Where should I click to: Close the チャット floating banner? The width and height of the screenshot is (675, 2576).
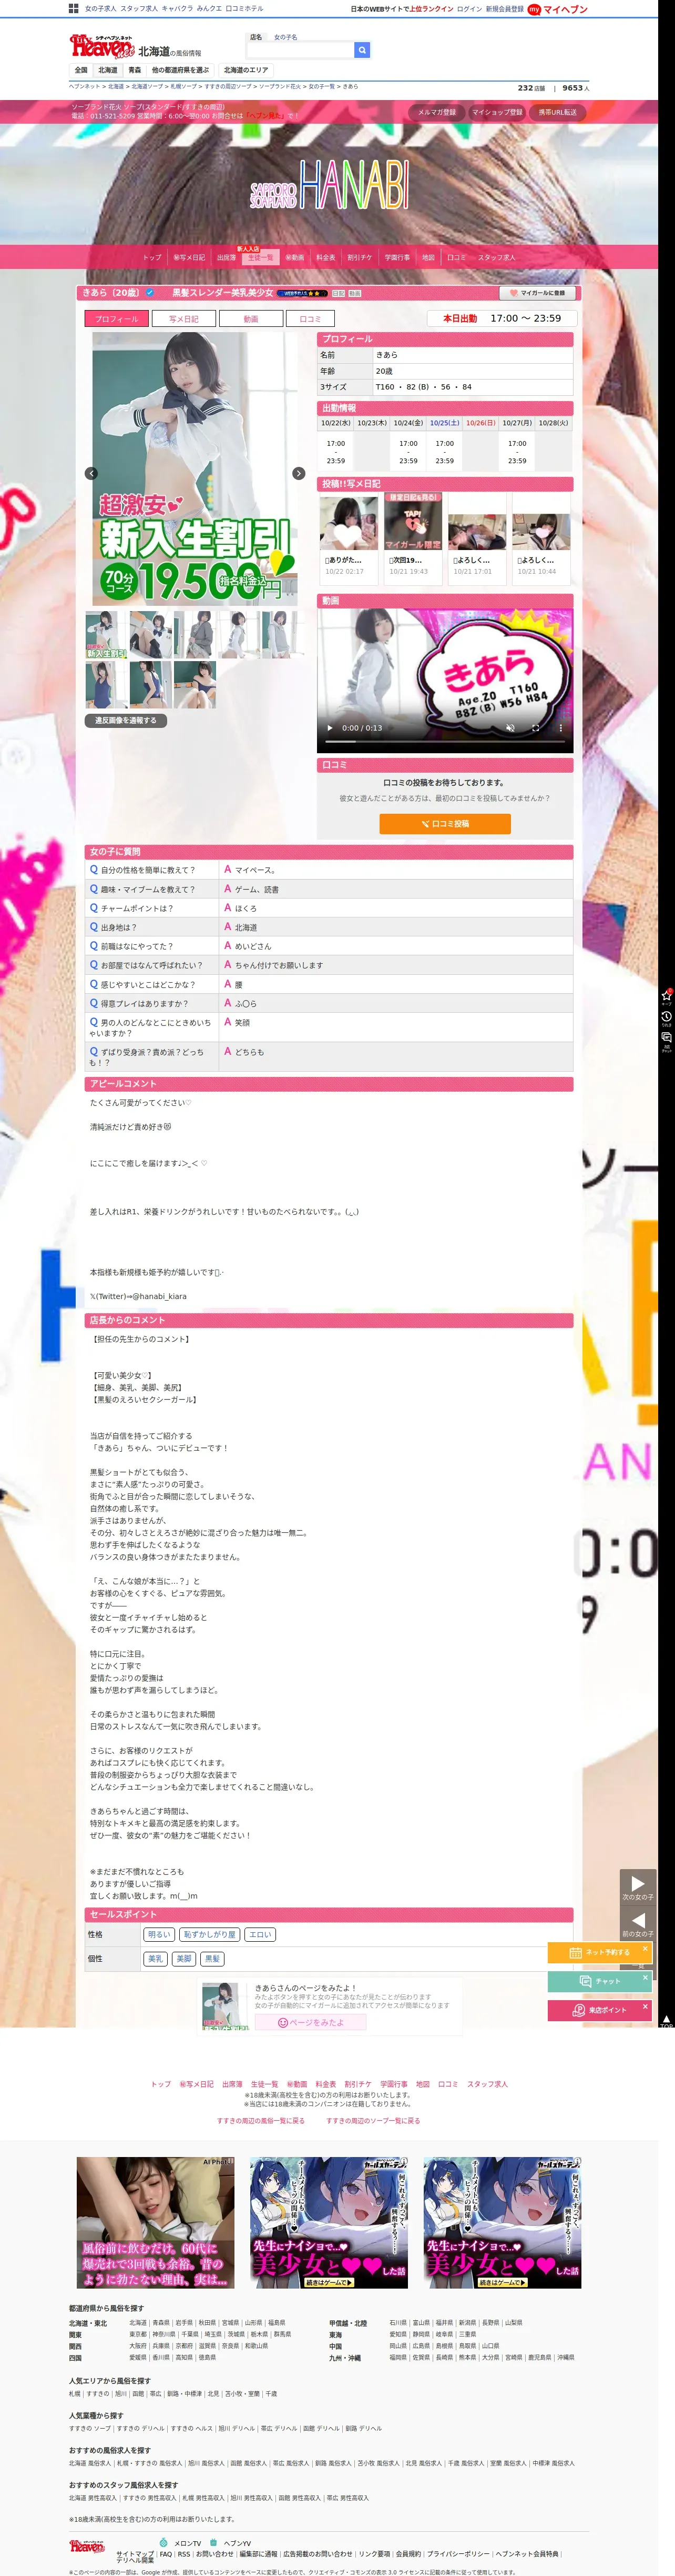(645, 1977)
